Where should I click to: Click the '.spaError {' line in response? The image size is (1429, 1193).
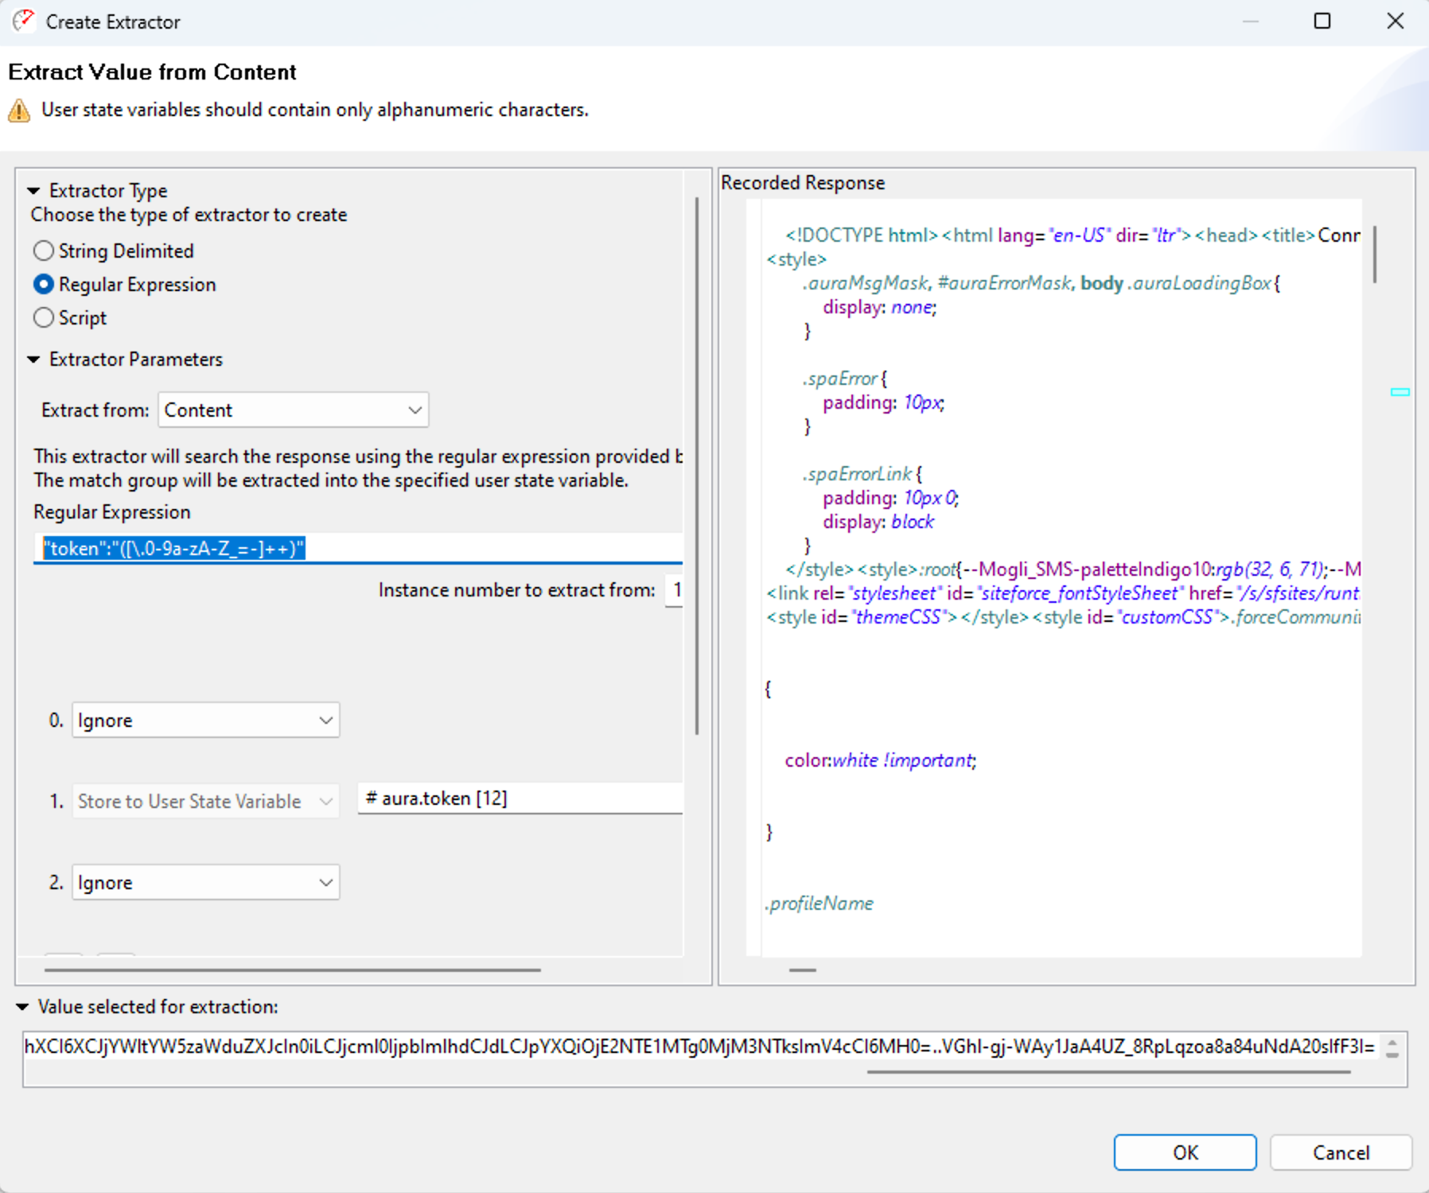845,379
